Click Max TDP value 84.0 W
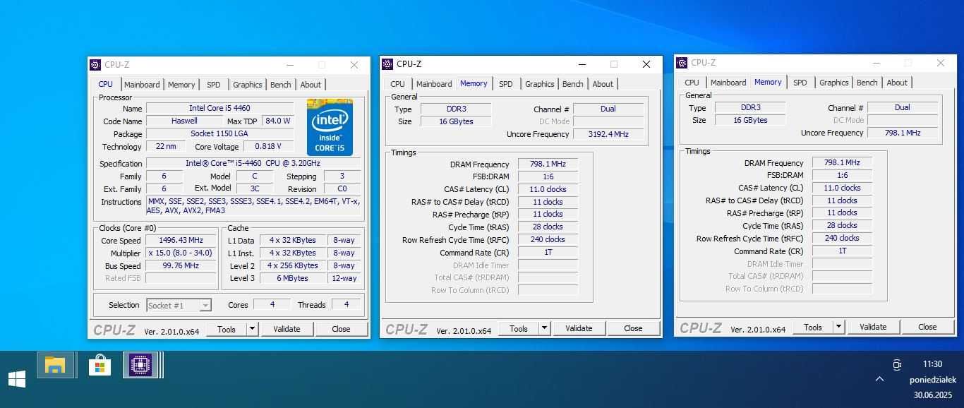Image resolution: width=964 pixels, height=408 pixels. click(x=277, y=121)
